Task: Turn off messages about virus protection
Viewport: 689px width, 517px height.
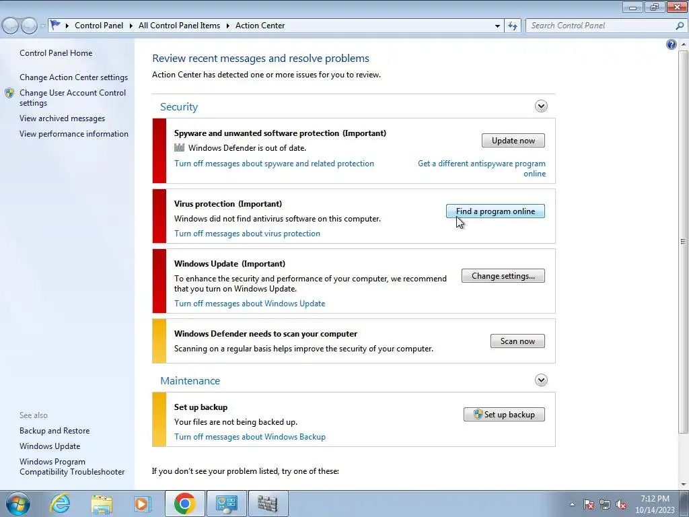Action: (247, 234)
